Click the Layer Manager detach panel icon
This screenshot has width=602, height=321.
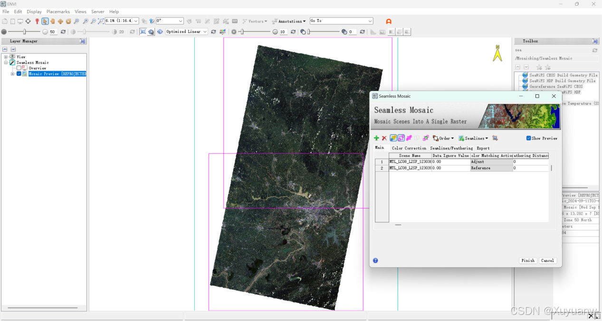pyautogui.click(x=83, y=41)
